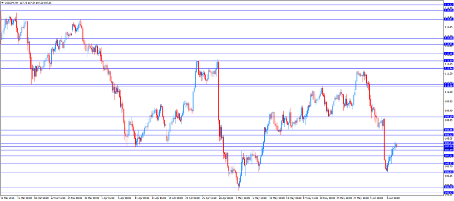The height and width of the screenshot is (201, 454).
Task: Click the 113.45 price scale value
Action: pos(449,27)
